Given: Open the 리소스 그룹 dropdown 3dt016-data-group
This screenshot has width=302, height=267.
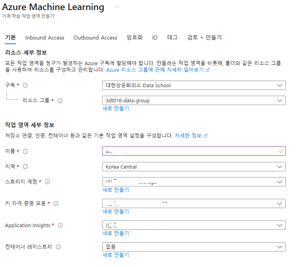Looking at the screenshot, I should 194,100.
